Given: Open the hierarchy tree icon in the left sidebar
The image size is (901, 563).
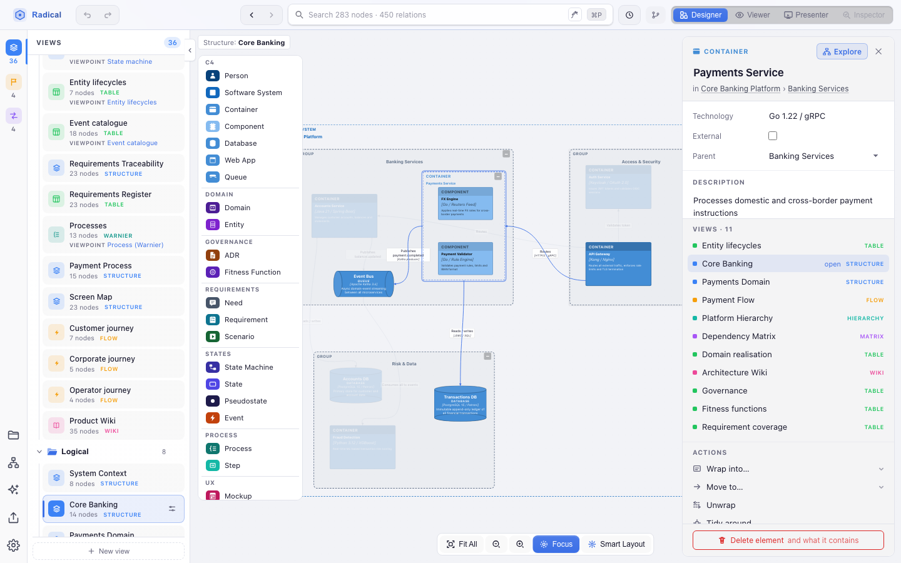Looking at the screenshot, I should point(14,463).
